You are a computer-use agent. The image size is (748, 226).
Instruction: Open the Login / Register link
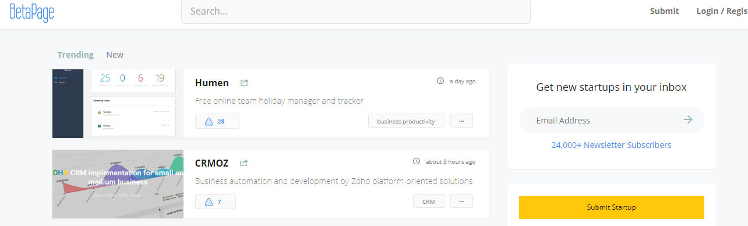(x=722, y=11)
